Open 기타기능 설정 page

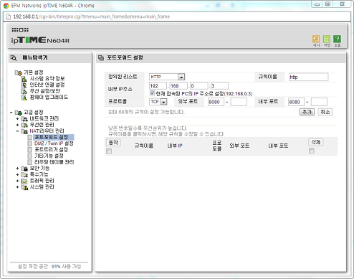tap(49, 156)
